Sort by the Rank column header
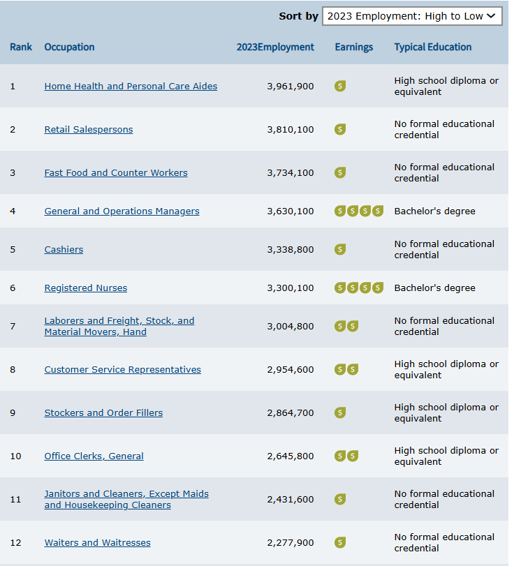 (x=21, y=47)
